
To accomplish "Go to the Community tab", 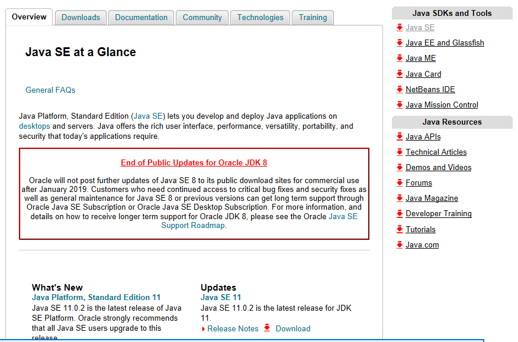I will [202, 18].
